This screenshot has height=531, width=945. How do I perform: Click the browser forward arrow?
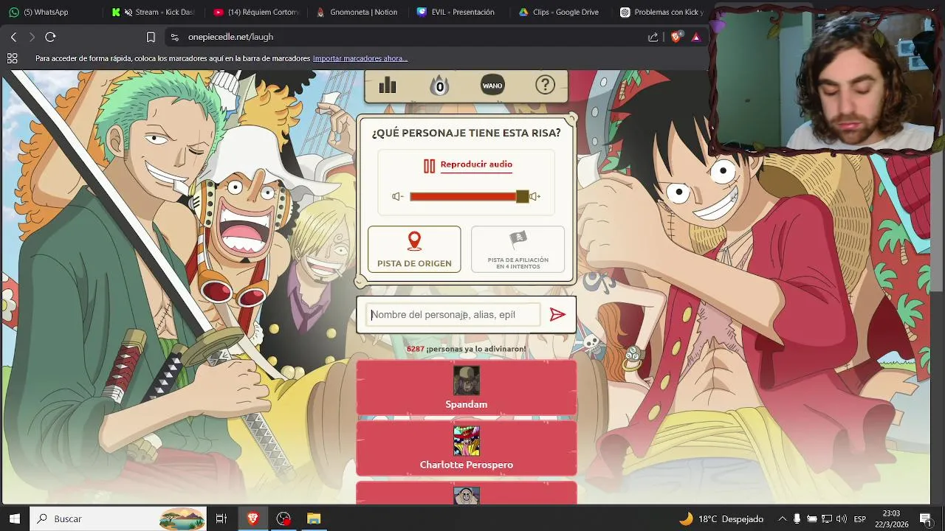click(x=32, y=37)
